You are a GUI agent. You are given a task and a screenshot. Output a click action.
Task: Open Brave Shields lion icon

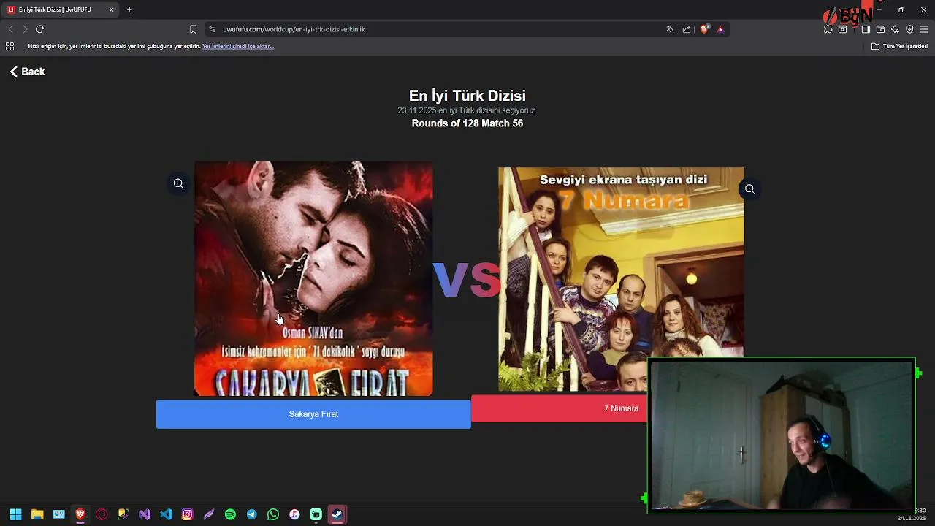(x=705, y=29)
